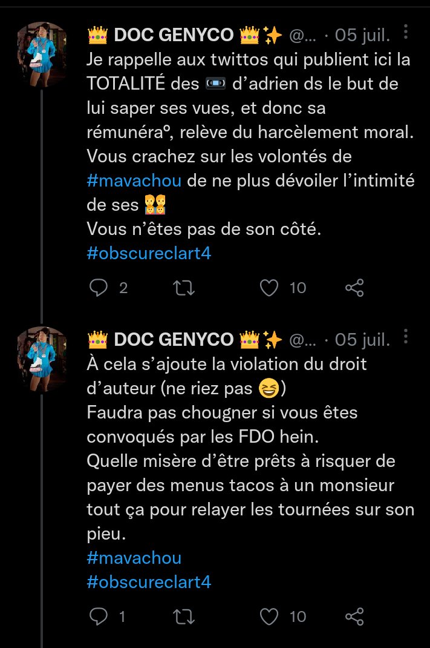Open #obscureclart4 hashtag in first tweet
The width and height of the screenshot is (430, 648).
149,253
